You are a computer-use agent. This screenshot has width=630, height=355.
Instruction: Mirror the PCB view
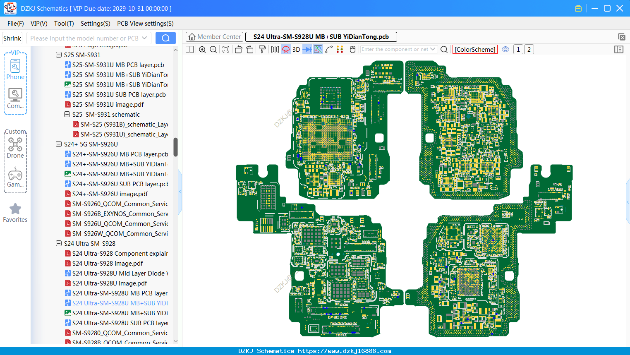pos(275,49)
